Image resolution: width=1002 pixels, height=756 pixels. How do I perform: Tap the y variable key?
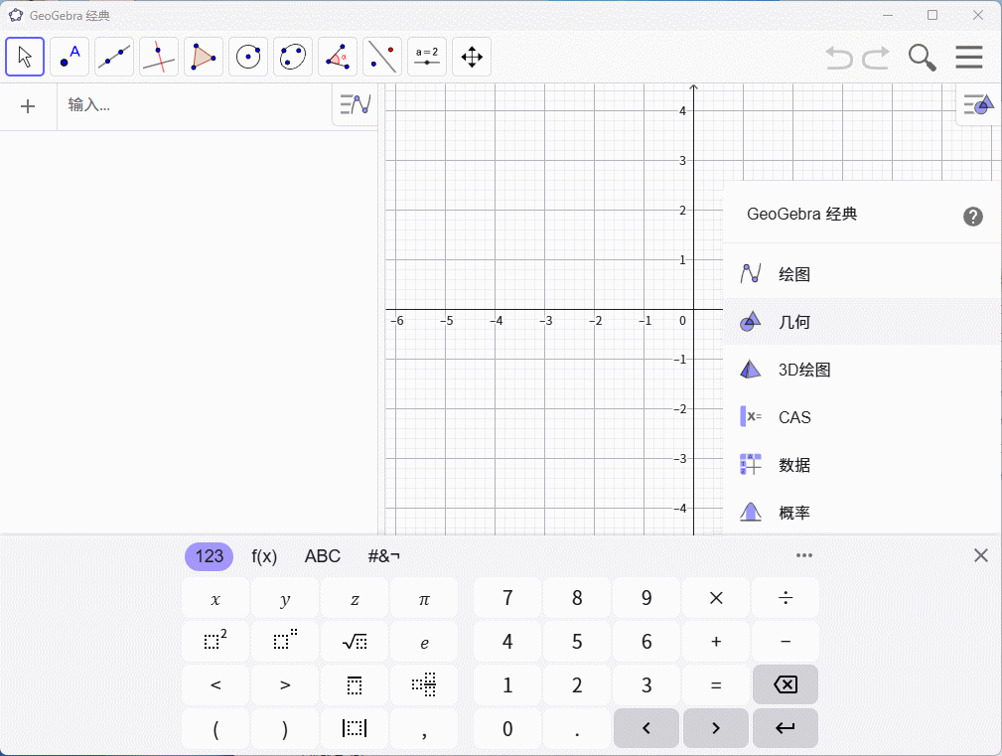pos(285,598)
